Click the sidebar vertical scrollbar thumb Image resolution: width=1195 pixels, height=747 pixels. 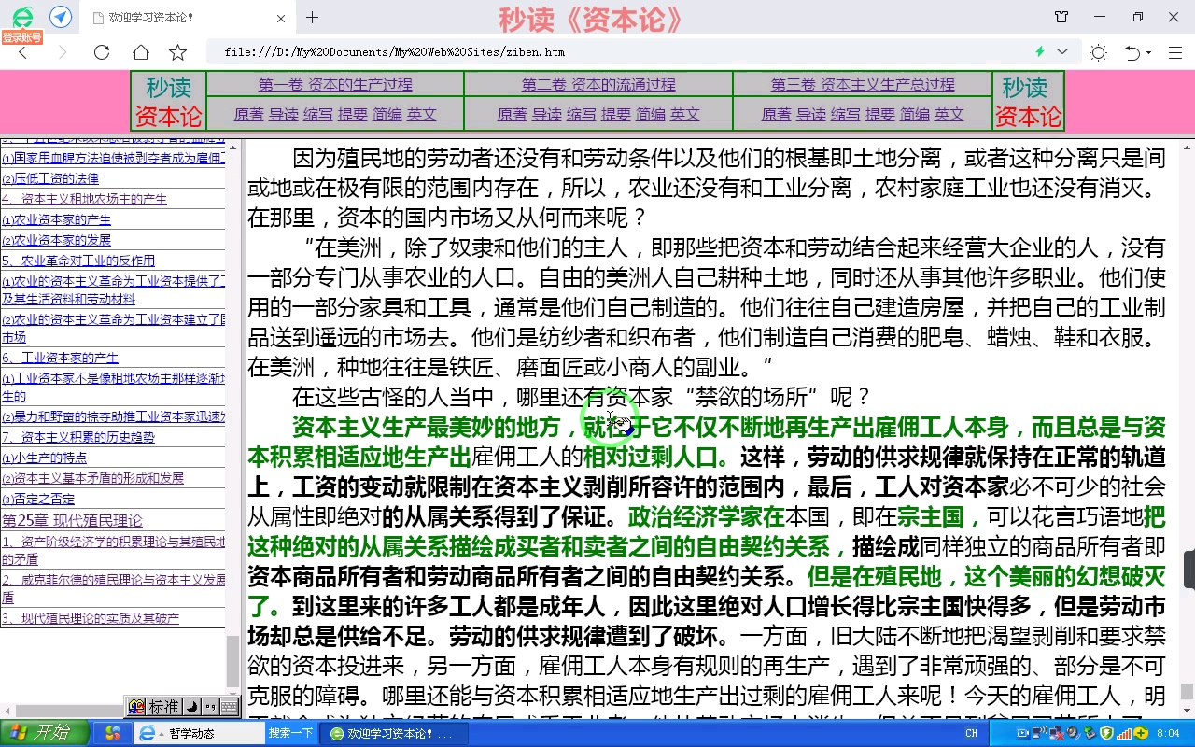(x=233, y=661)
